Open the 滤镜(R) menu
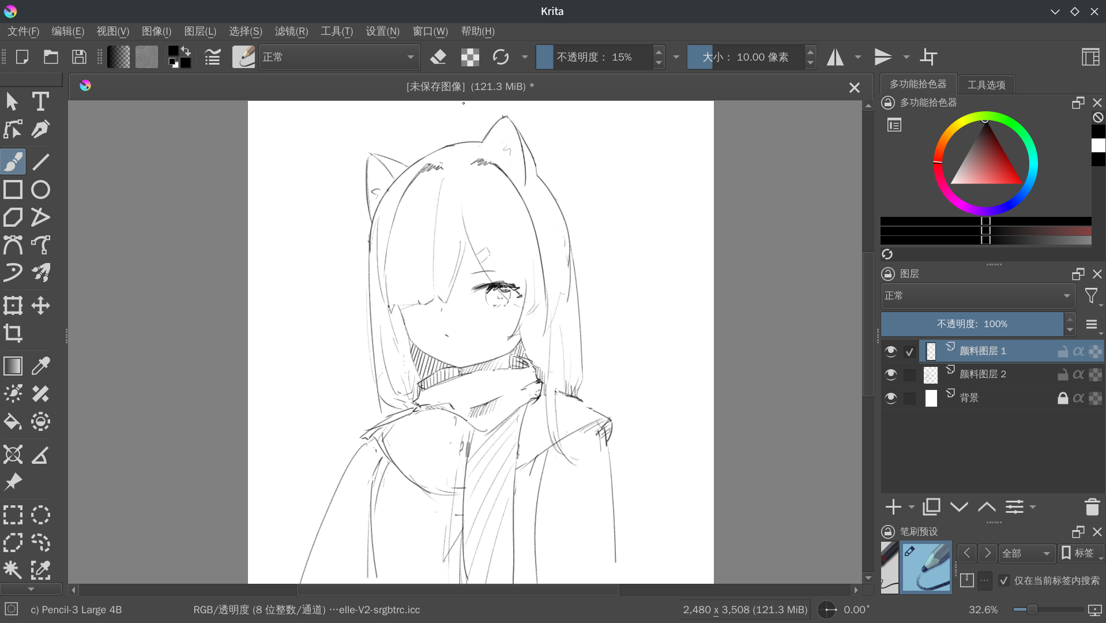Image resolution: width=1106 pixels, height=623 pixels. (291, 31)
